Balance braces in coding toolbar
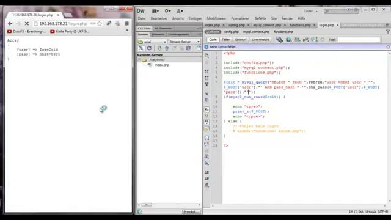The image size is (391, 220). (x=206, y=100)
